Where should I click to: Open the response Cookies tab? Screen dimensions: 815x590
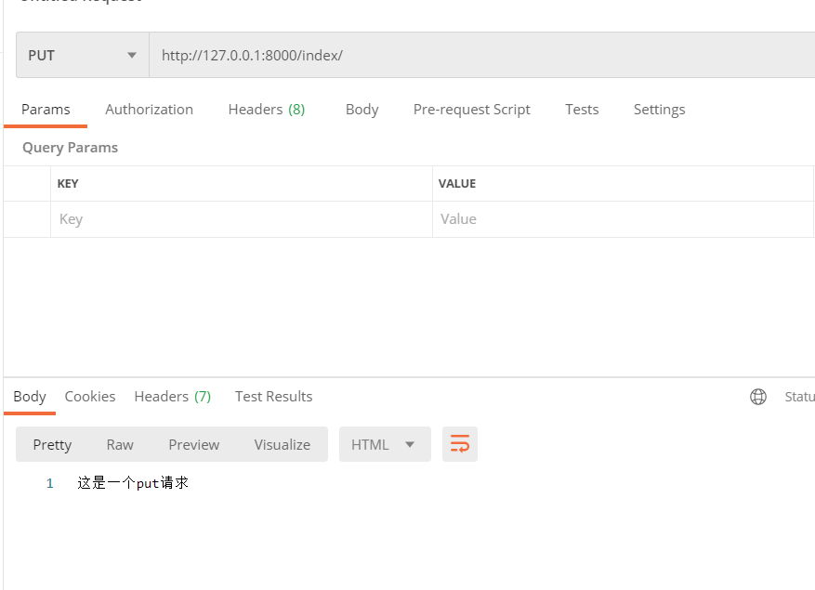(90, 397)
